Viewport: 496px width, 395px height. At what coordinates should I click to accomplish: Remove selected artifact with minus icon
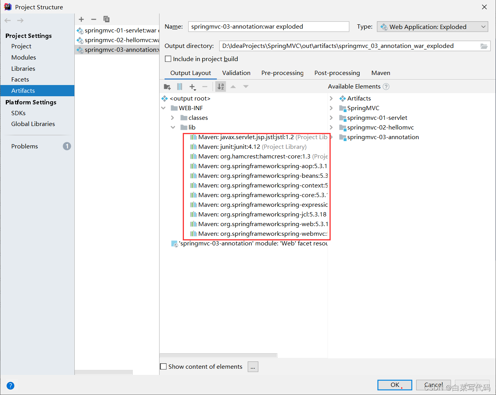click(94, 19)
